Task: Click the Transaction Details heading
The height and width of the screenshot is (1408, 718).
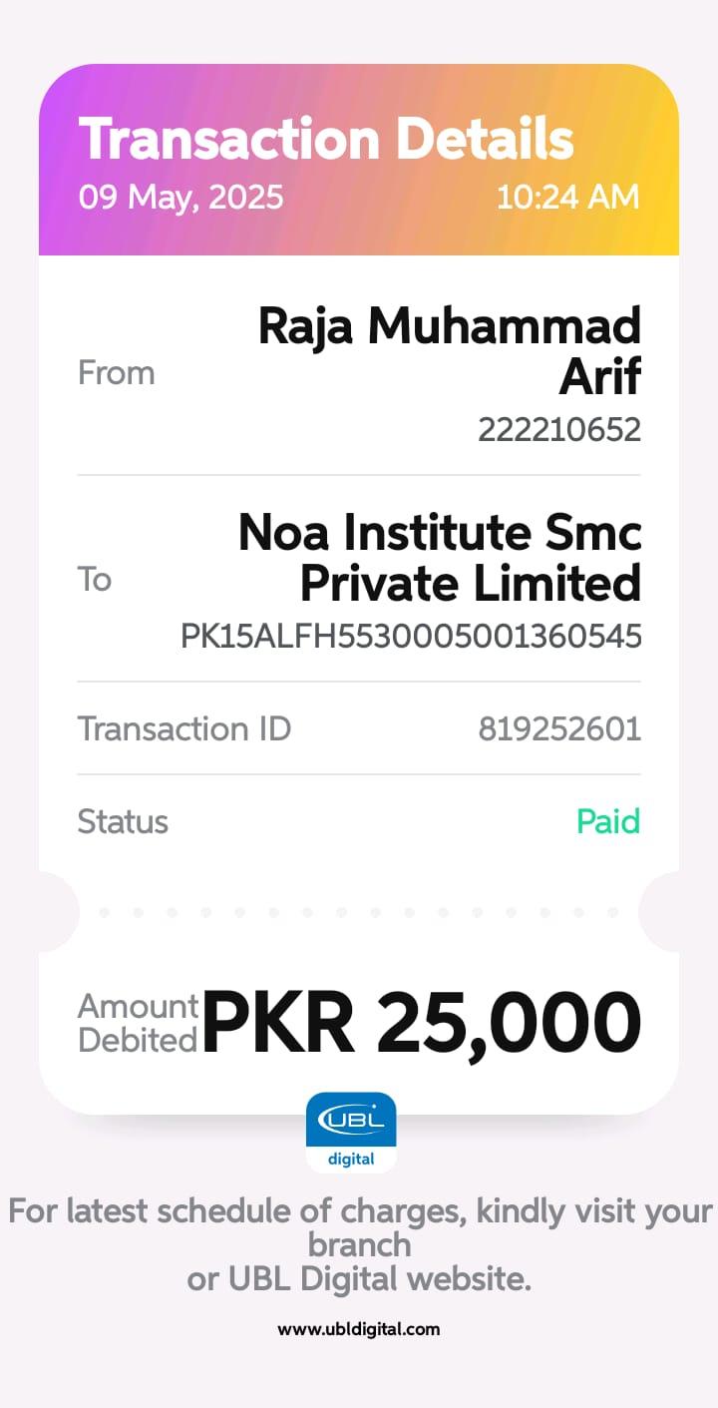Action: [x=326, y=139]
